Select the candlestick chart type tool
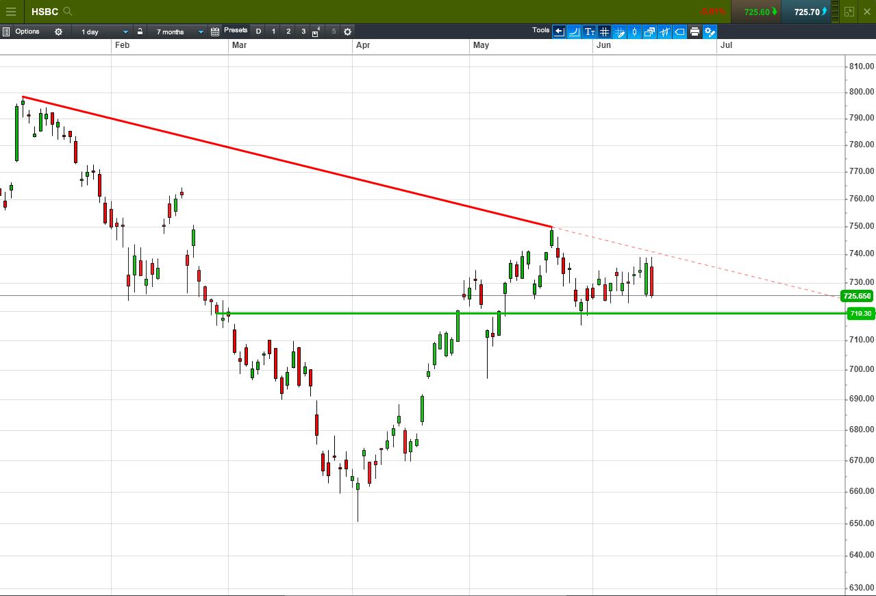Viewport: 876px width, 596px height. click(x=634, y=32)
